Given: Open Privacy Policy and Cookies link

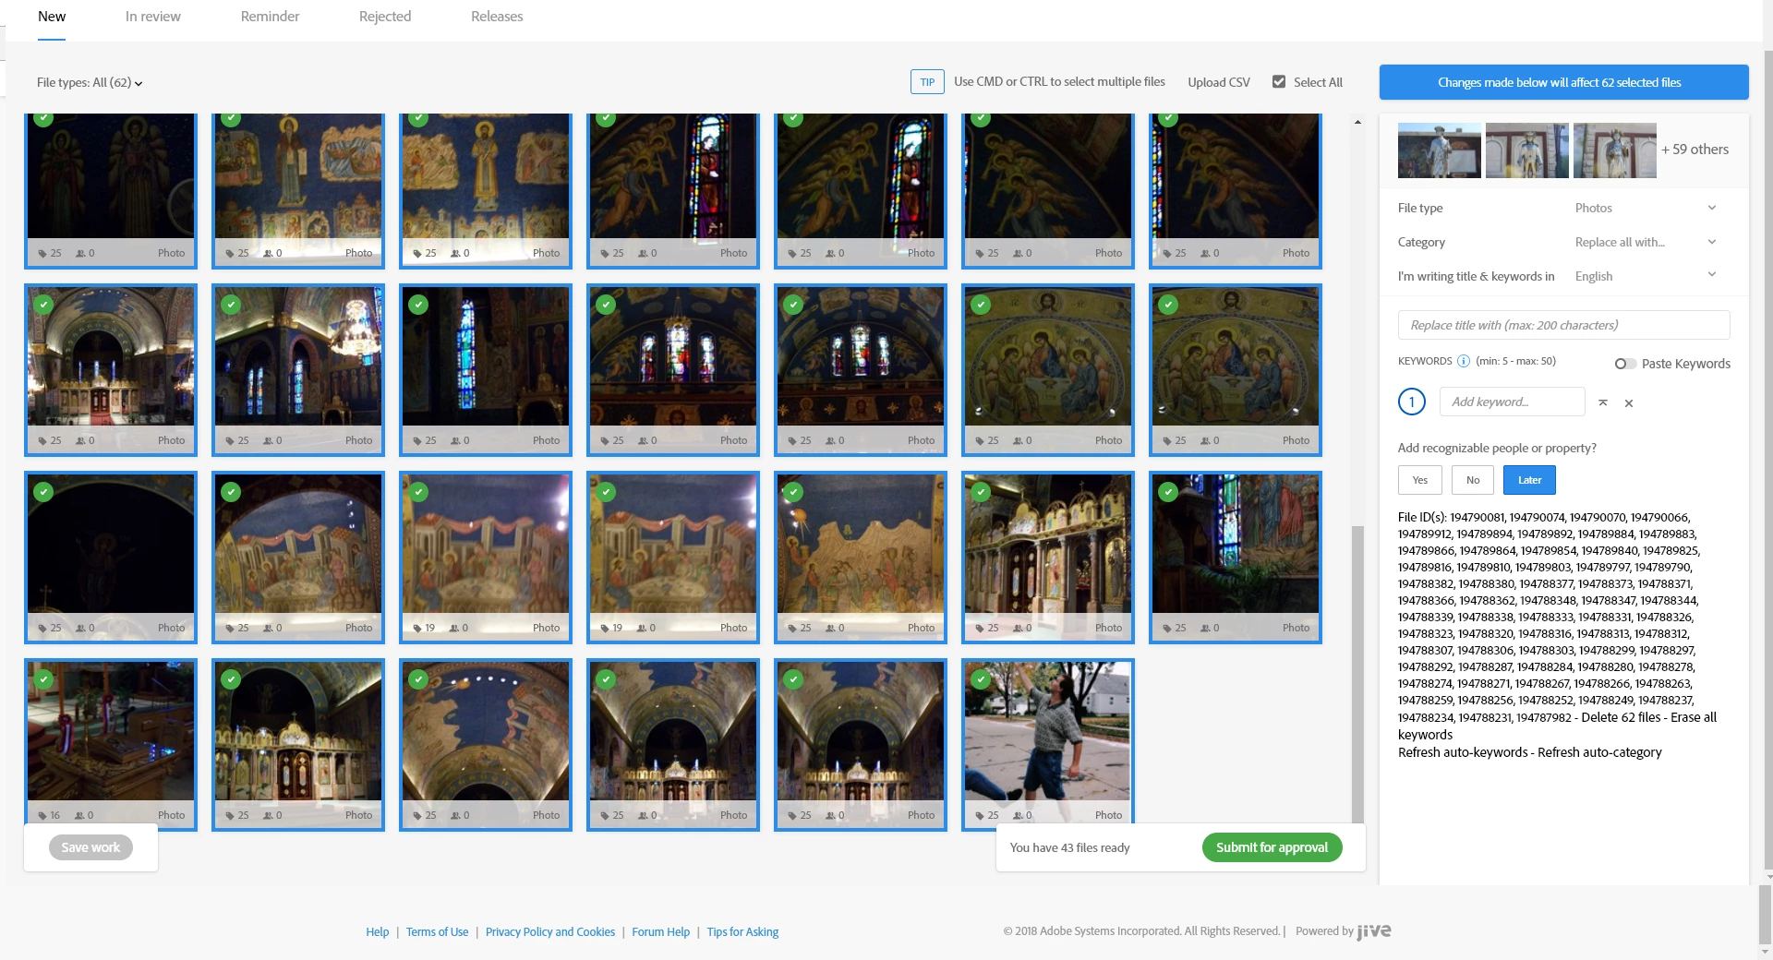Looking at the screenshot, I should (550, 932).
